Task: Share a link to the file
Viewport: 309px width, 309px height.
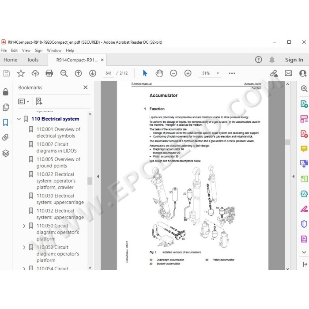Action: pyautogui.click(x=274, y=73)
